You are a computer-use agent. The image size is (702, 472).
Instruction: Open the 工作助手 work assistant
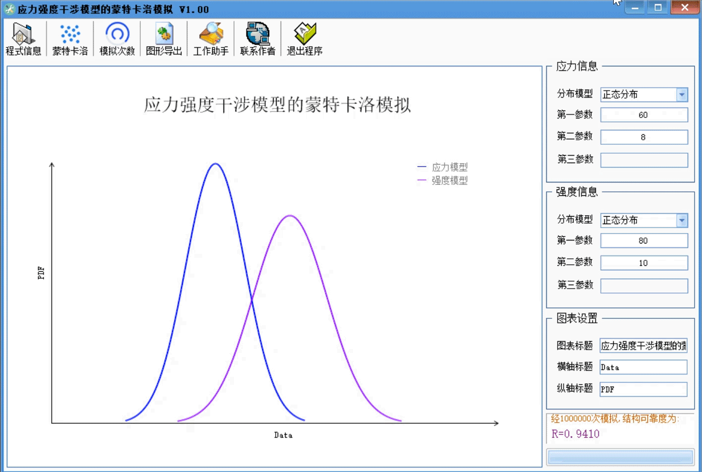(211, 39)
